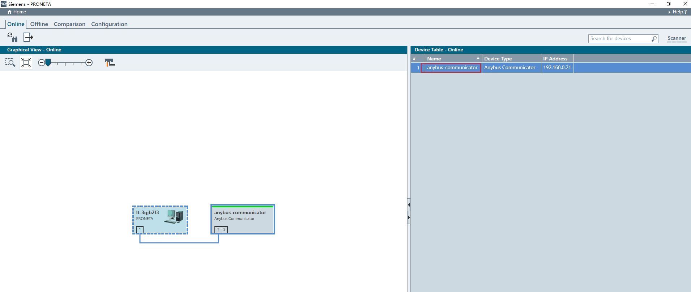Click the IP address 192.168.0.21 cell

click(x=557, y=68)
